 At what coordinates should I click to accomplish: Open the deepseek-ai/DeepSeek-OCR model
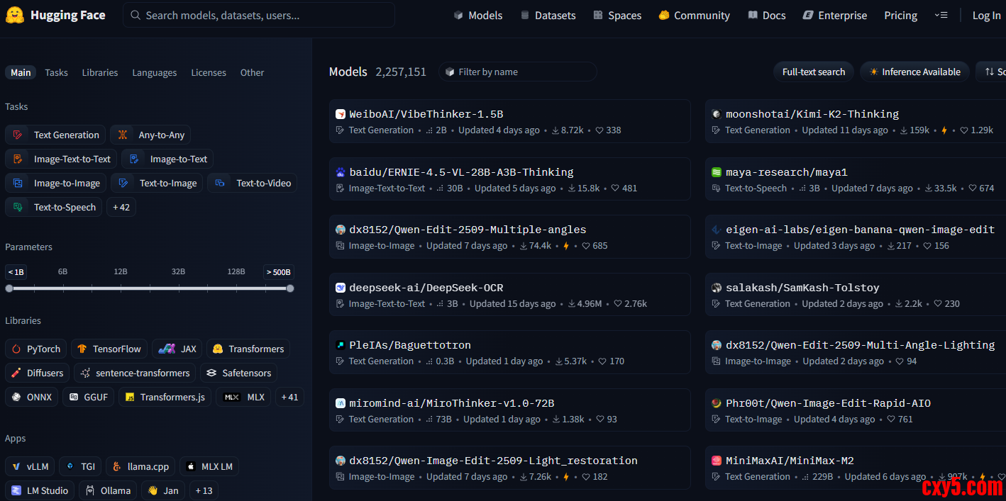[x=426, y=288]
